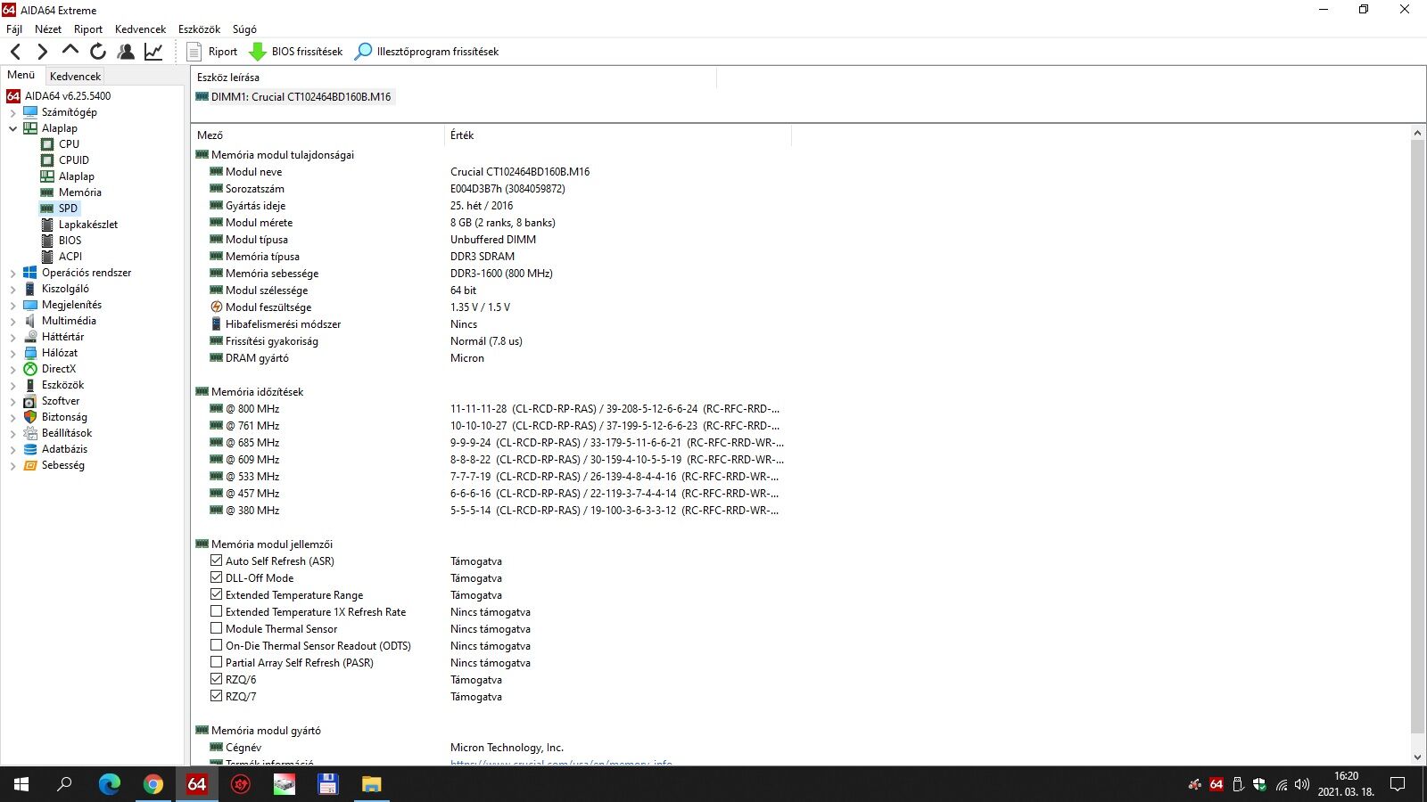
Task: Expand the Hálózat tree node
Action: point(12,353)
